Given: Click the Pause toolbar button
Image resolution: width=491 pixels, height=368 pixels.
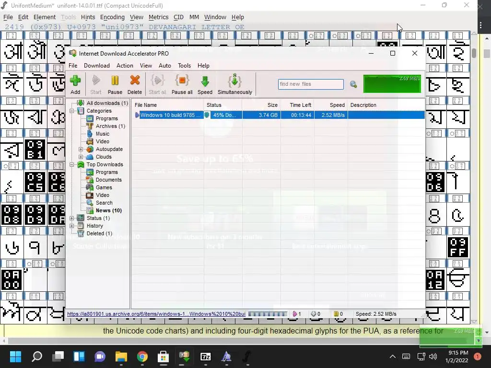Looking at the screenshot, I should [x=115, y=84].
